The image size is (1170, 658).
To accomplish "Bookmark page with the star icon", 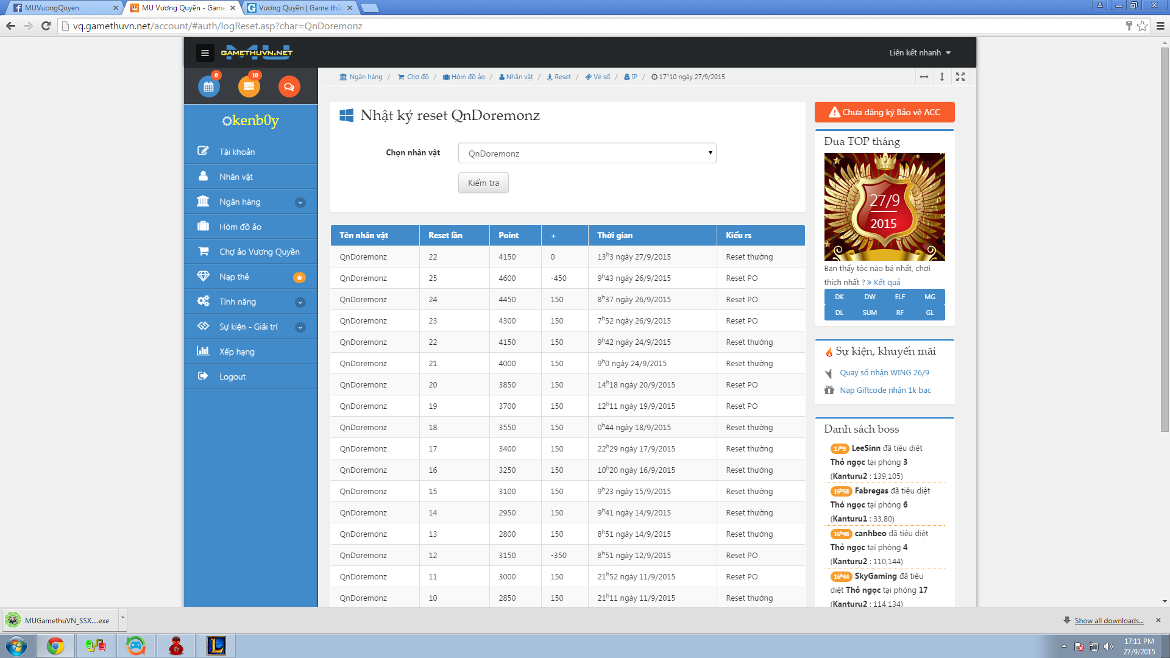I will click(x=1142, y=26).
